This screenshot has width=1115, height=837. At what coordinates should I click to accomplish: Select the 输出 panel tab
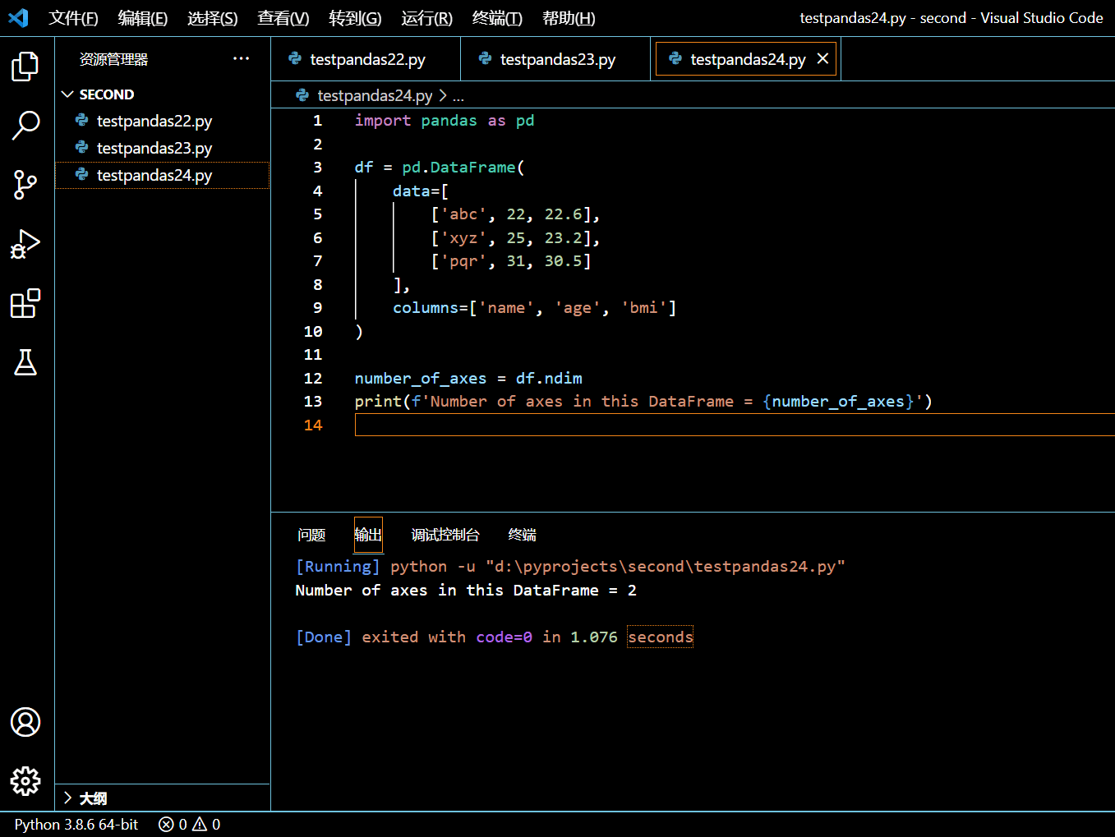pos(368,535)
